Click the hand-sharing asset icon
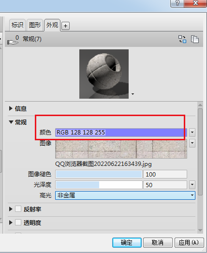207x253 pixels. pos(13,40)
